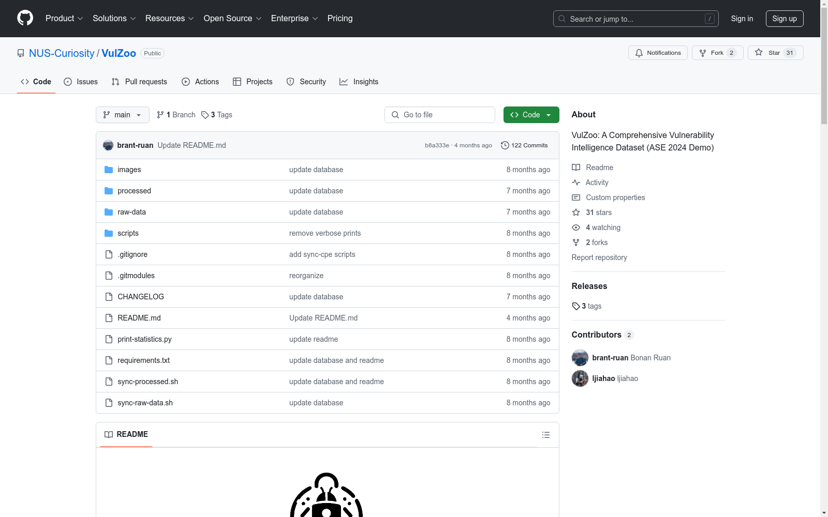Click the 'add sync-cpe scripts' commit message
The height and width of the screenshot is (517, 828).
[x=322, y=254]
